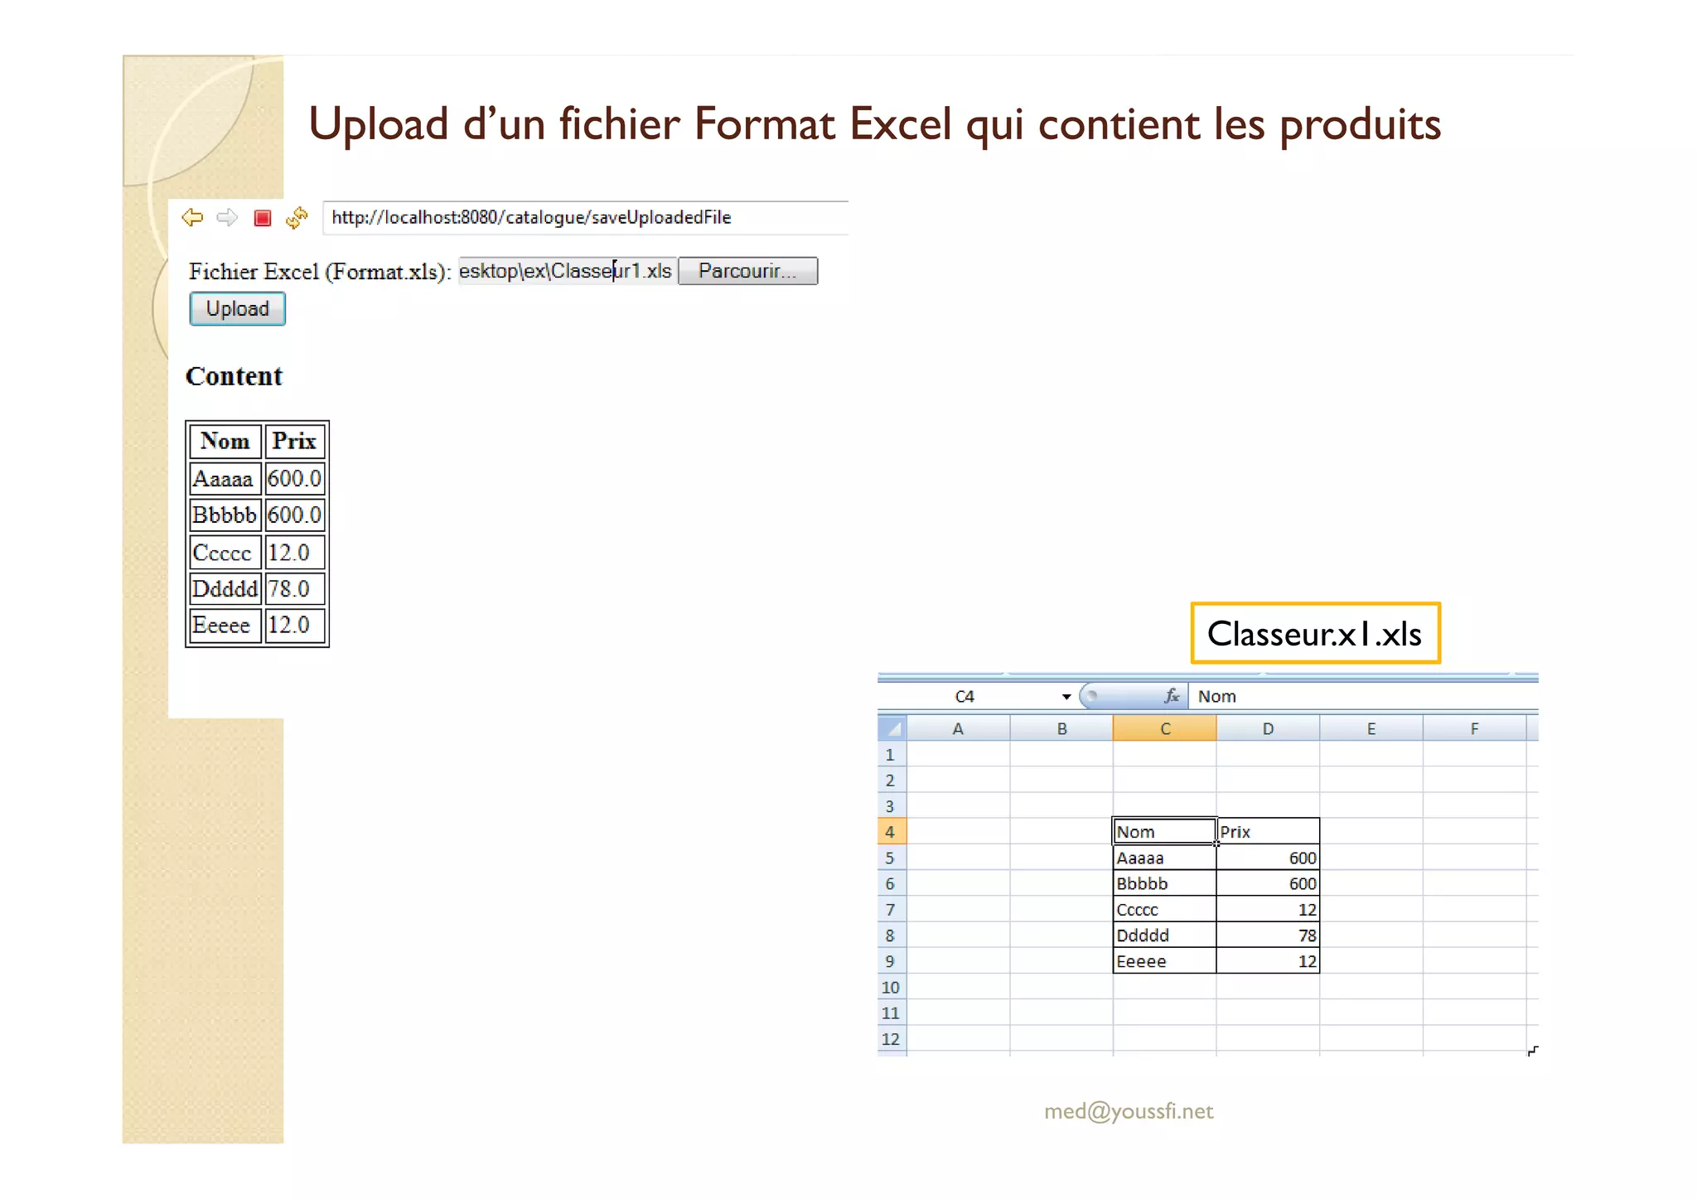Click Excel cell Aaaaa in row 5
1697x1199 pixels.
pyautogui.click(x=1164, y=858)
